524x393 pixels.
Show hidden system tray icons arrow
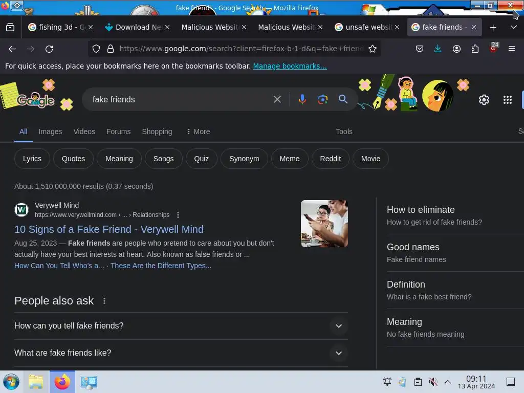[448, 382]
